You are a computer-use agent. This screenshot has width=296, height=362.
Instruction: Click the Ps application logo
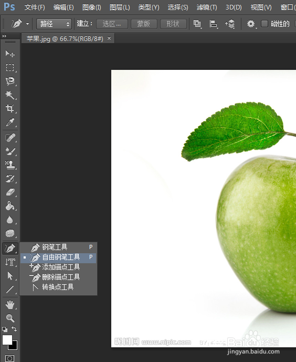pyautogui.click(x=9, y=7)
